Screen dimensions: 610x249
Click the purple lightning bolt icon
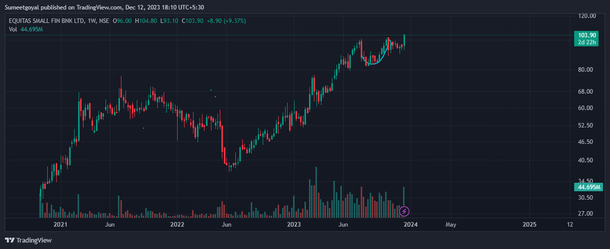[405, 212]
